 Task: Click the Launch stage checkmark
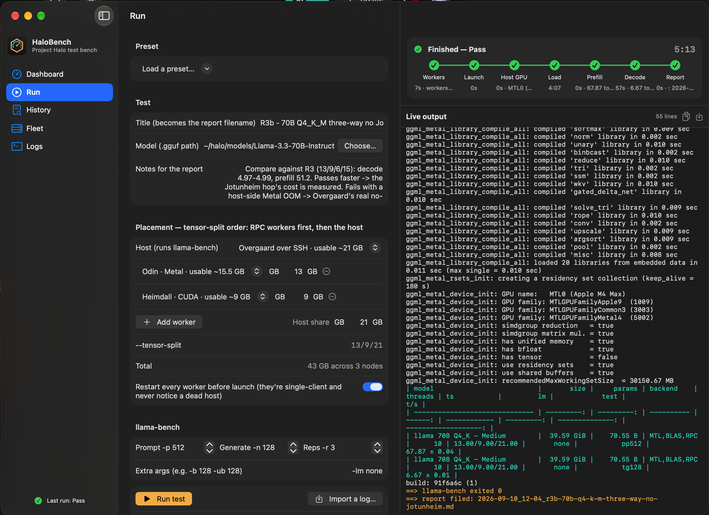pyautogui.click(x=474, y=65)
